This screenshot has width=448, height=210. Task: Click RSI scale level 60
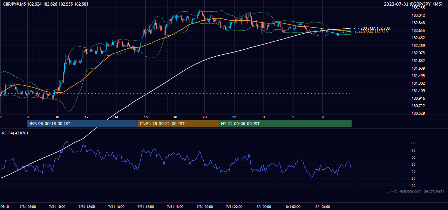tap(413, 157)
